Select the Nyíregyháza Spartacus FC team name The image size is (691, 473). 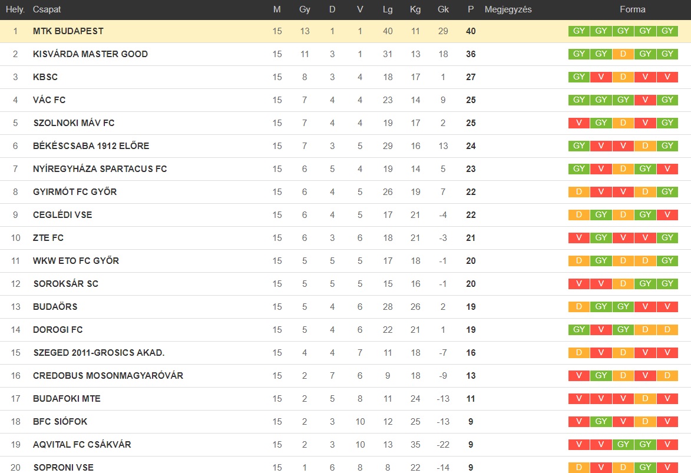pos(100,169)
